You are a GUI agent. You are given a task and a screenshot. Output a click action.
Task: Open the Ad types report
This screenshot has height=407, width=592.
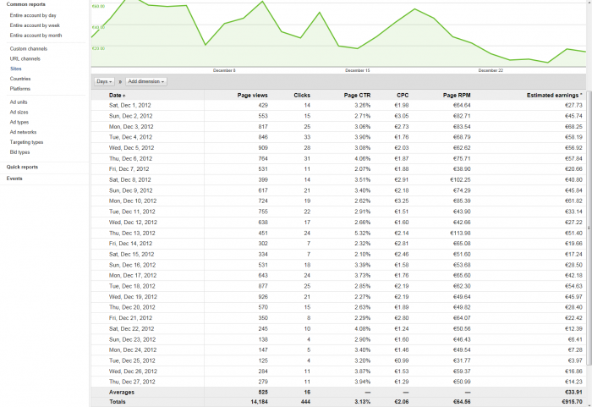click(x=19, y=122)
